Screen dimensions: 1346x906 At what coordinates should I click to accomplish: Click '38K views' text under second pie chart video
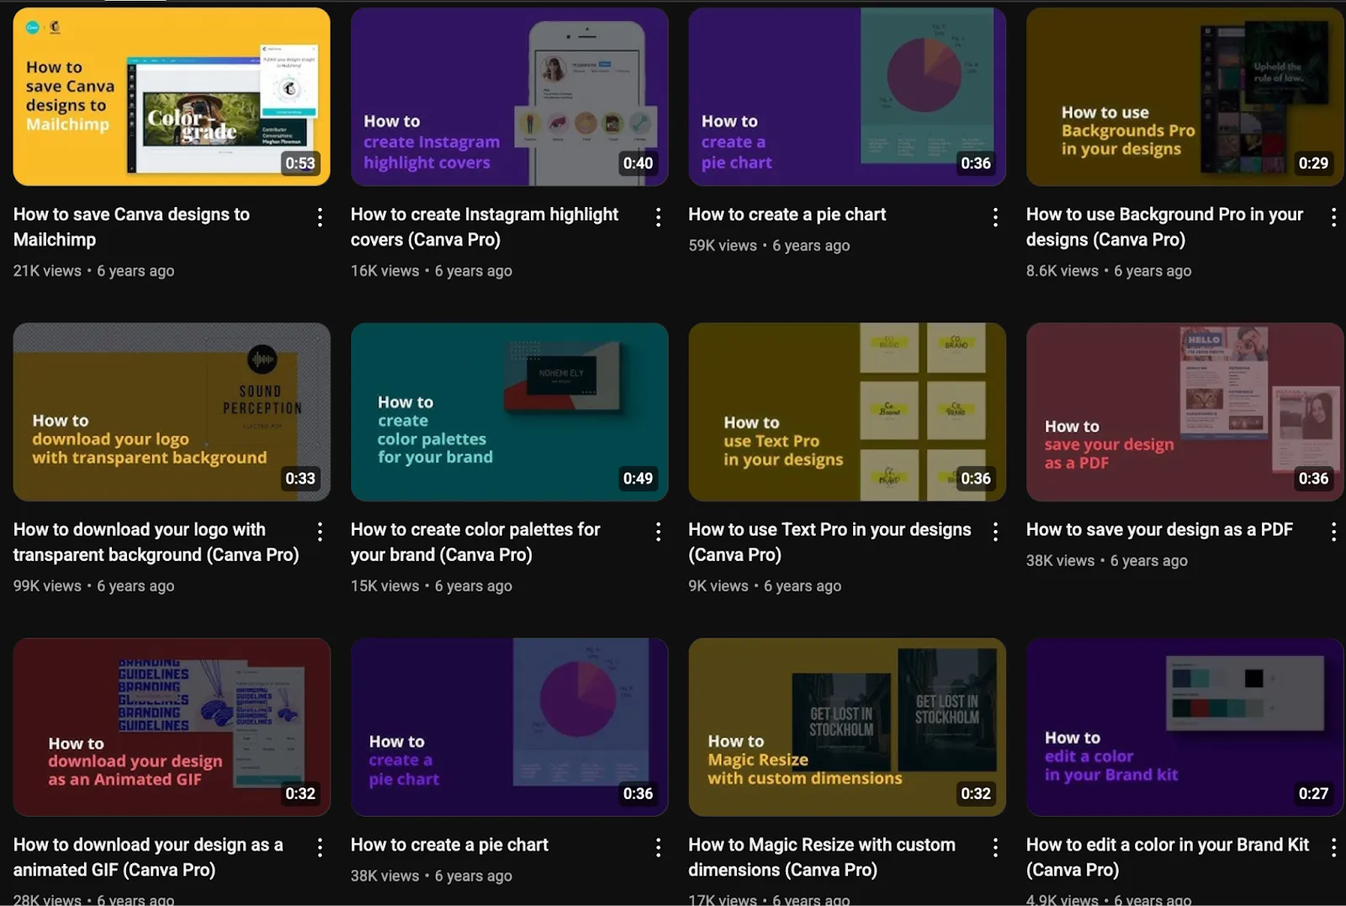tap(384, 876)
